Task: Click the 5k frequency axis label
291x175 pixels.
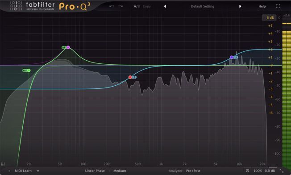Action: [x=216, y=164]
